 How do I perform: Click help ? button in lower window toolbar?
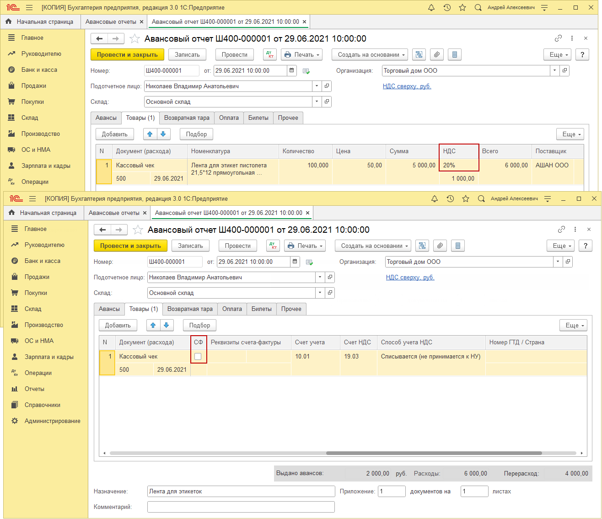586,246
